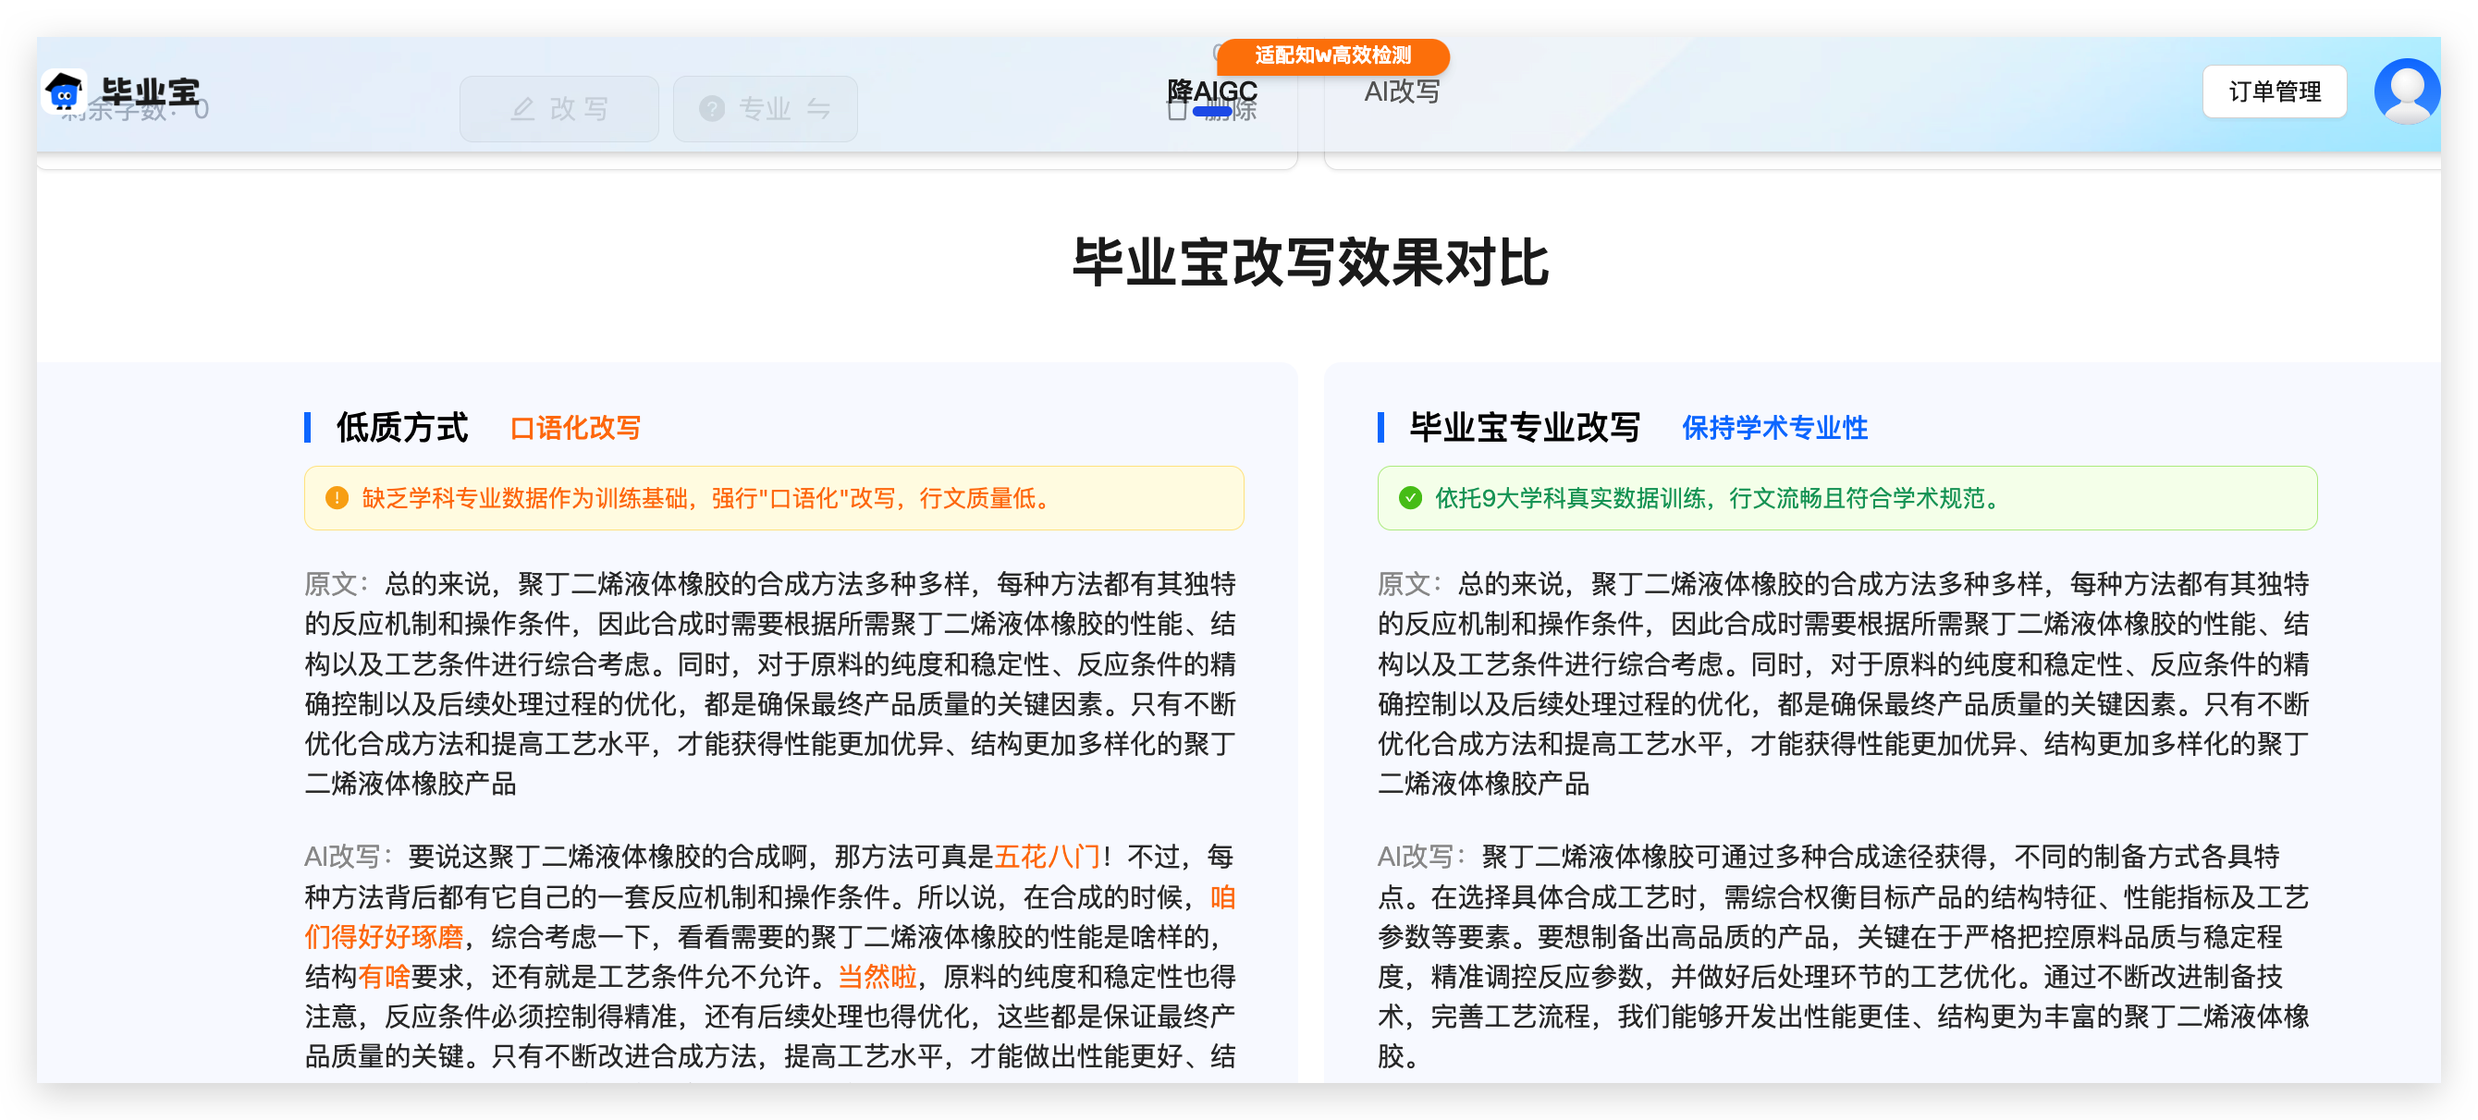This screenshot has width=2478, height=1120.
Task: Click the question mark icon beside 专业
Action: (712, 109)
